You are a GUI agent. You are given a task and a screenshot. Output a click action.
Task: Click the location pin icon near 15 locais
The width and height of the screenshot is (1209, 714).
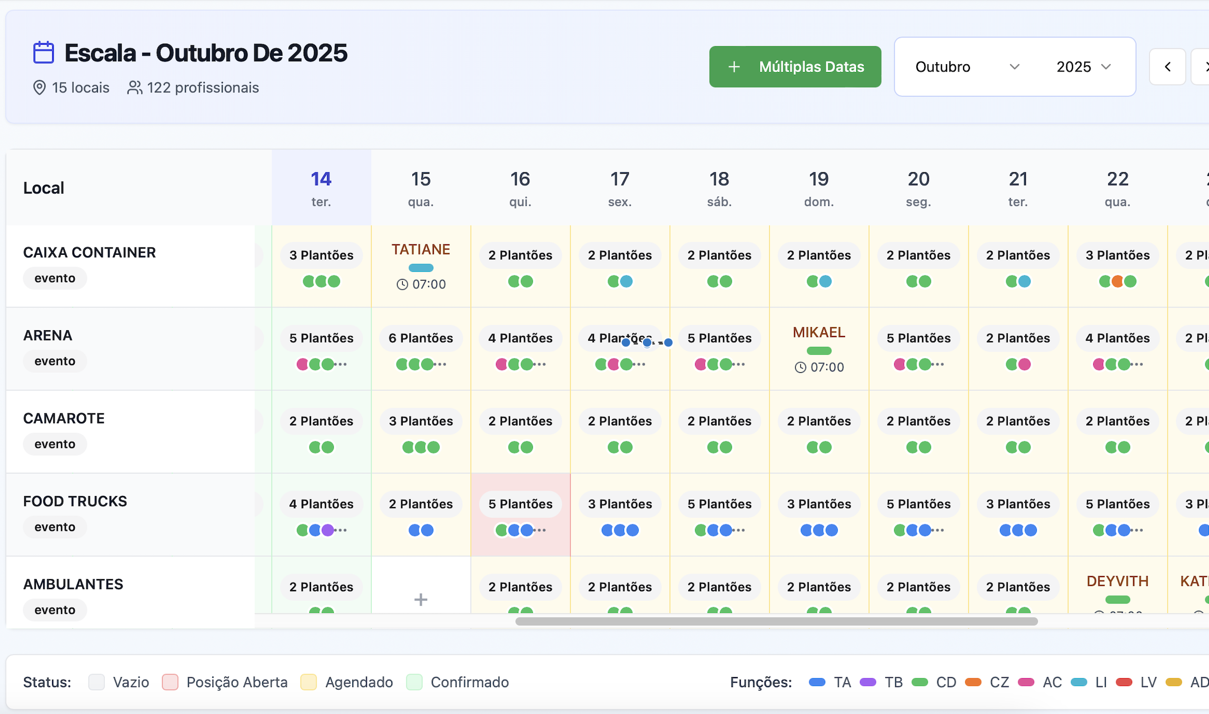39,87
